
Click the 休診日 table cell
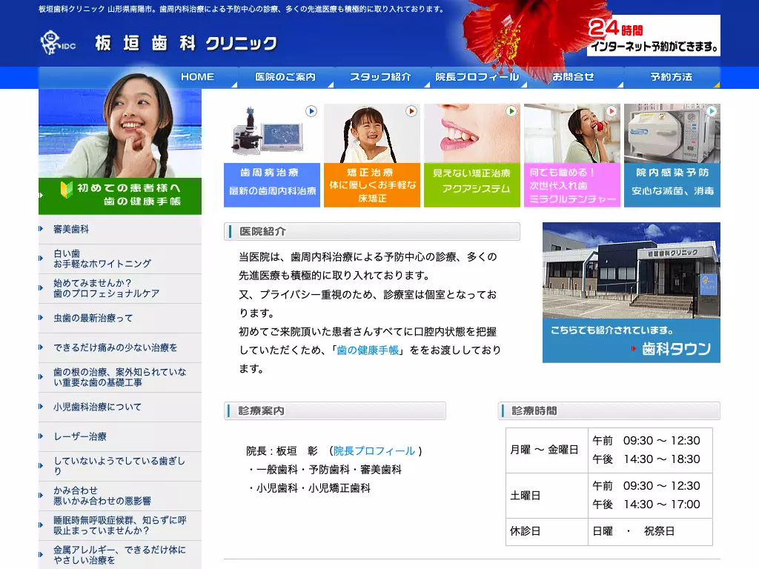[547, 531]
